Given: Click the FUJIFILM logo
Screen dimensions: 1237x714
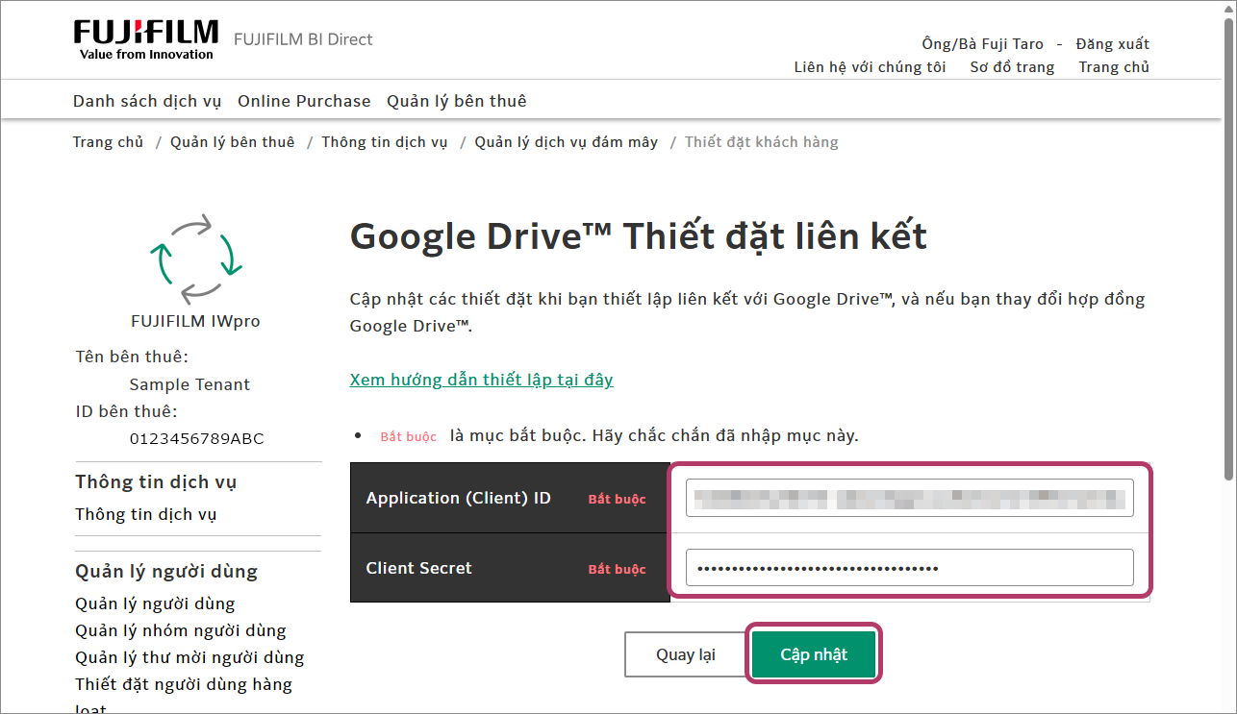Looking at the screenshot, I should [x=146, y=39].
